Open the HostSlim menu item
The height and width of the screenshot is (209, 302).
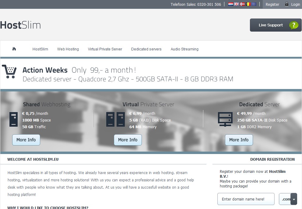(x=40, y=49)
